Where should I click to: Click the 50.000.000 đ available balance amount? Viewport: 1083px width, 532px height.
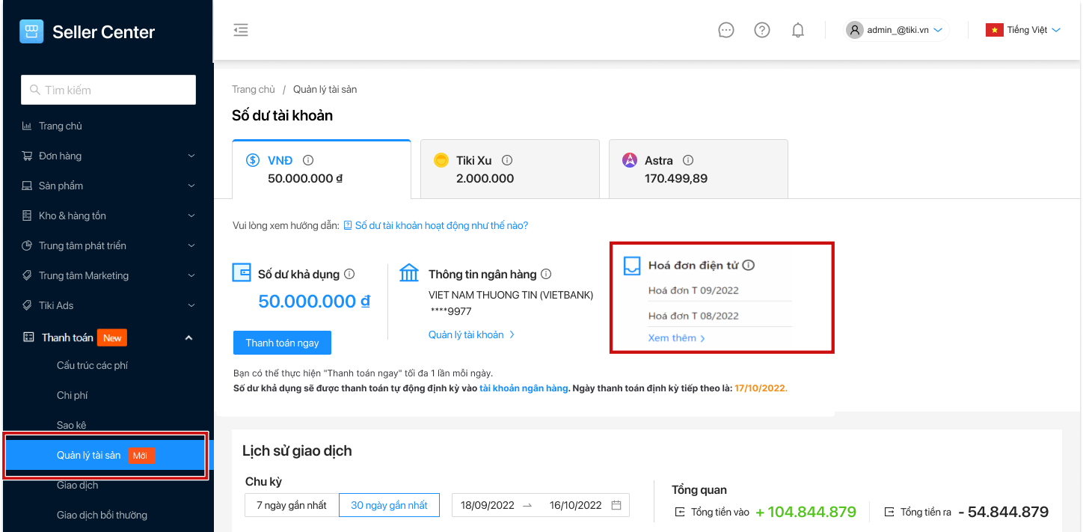314,302
